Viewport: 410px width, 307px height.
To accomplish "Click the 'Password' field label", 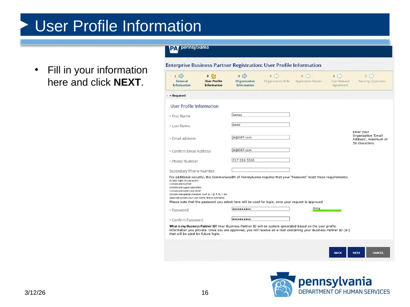I will click(180, 210).
